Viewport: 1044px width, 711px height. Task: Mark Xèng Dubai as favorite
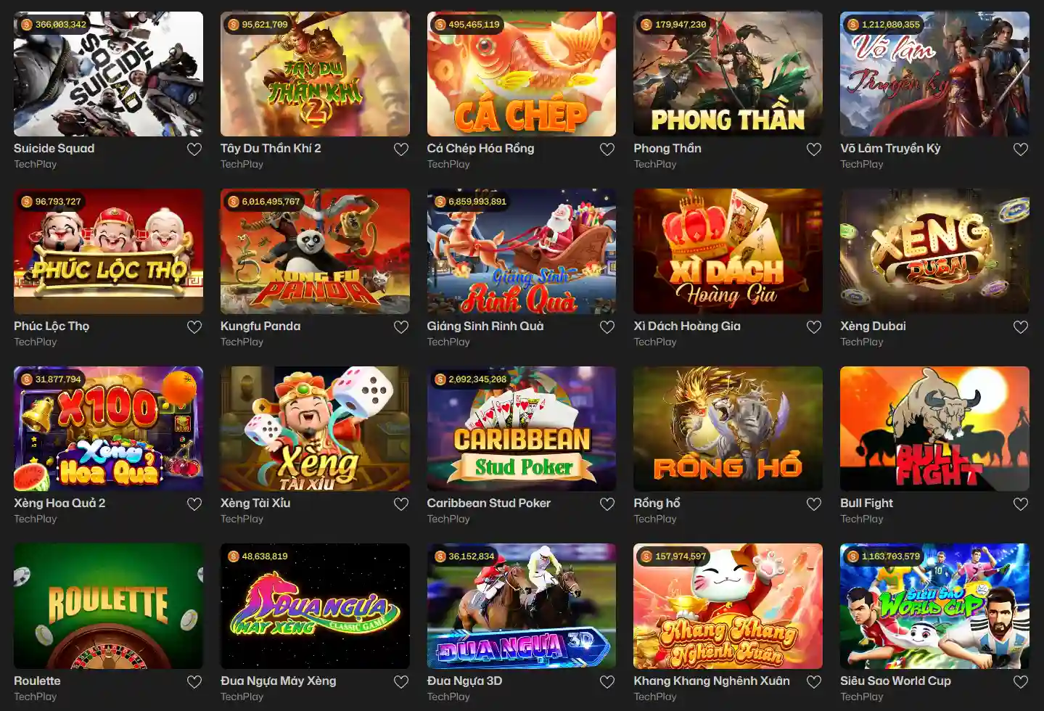tap(1021, 327)
